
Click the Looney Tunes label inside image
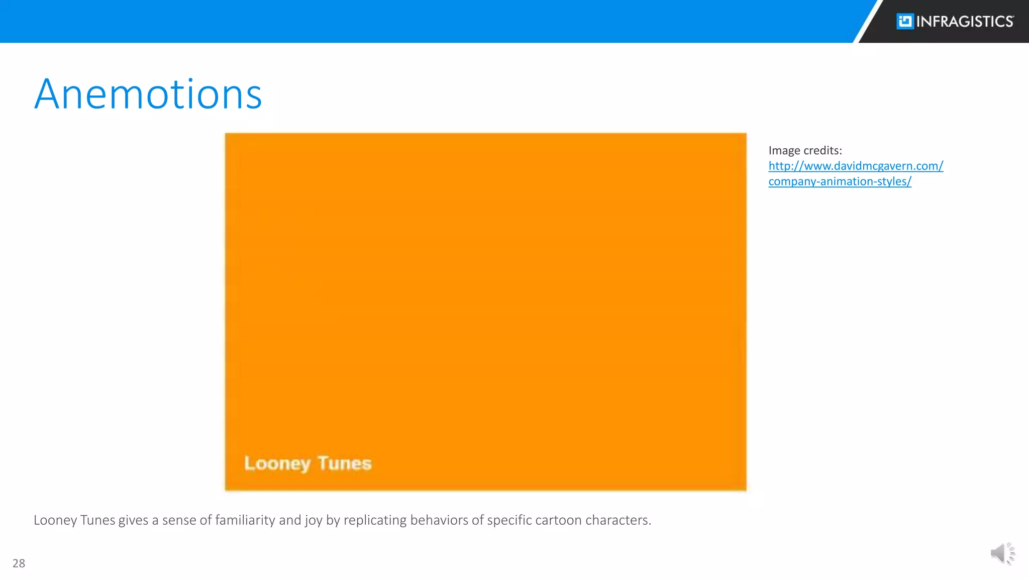[307, 463]
